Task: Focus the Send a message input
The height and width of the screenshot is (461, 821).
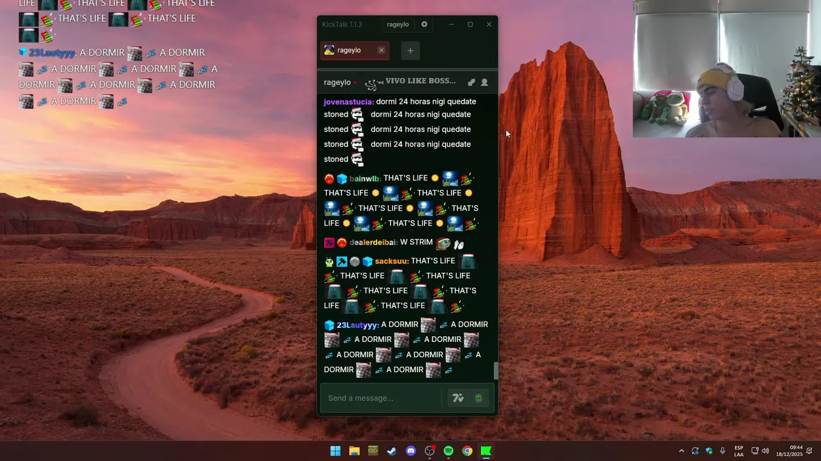Action: coord(382,398)
